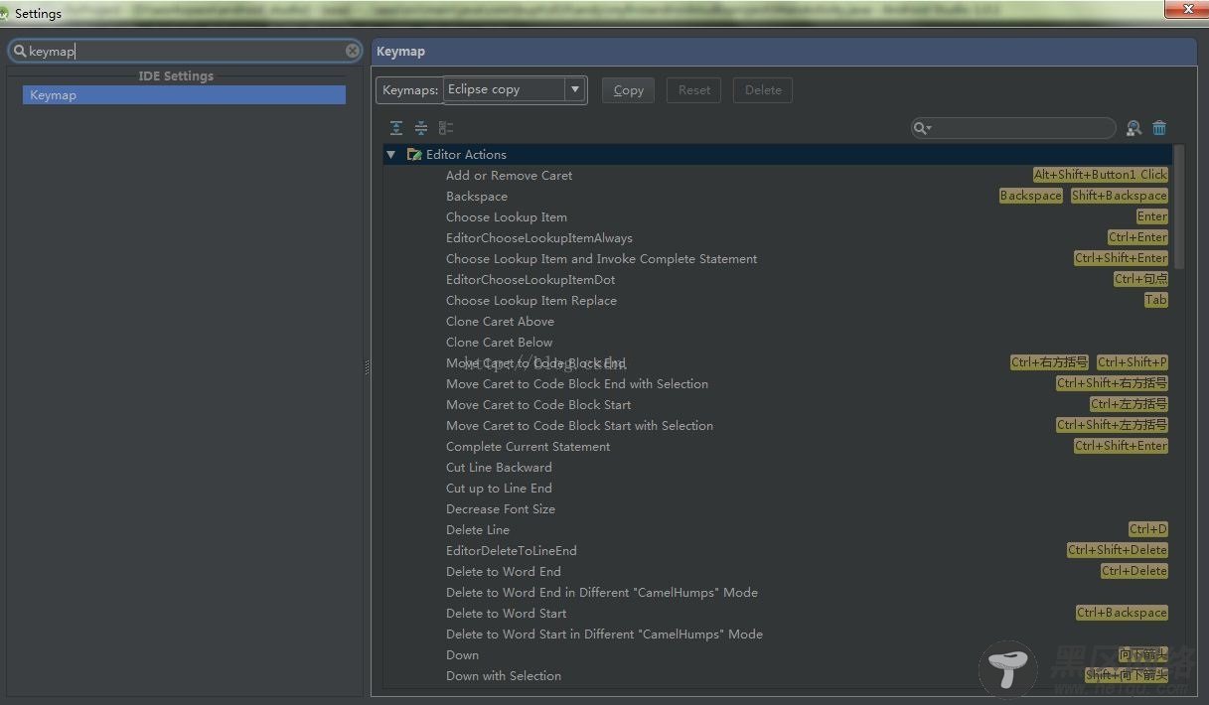Click Find Actions by Shortcut icon
Image resolution: width=1209 pixels, height=705 pixels.
tap(1133, 128)
